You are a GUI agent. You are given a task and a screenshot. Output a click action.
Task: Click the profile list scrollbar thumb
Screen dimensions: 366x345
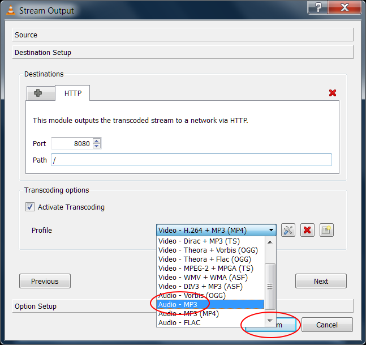tap(270, 286)
